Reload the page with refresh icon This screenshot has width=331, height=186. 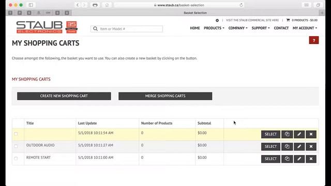(x=241, y=5)
